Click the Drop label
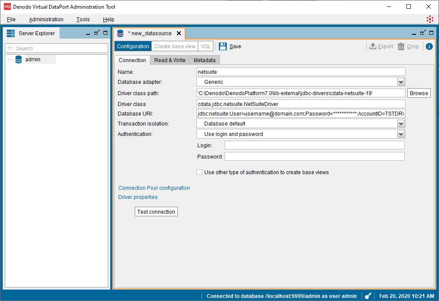The height and width of the screenshot is (301, 439). 413,46
